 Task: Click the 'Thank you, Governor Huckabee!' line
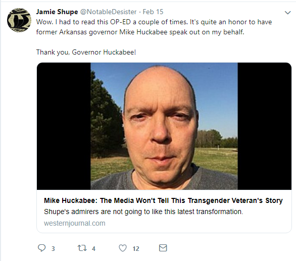click(x=86, y=53)
